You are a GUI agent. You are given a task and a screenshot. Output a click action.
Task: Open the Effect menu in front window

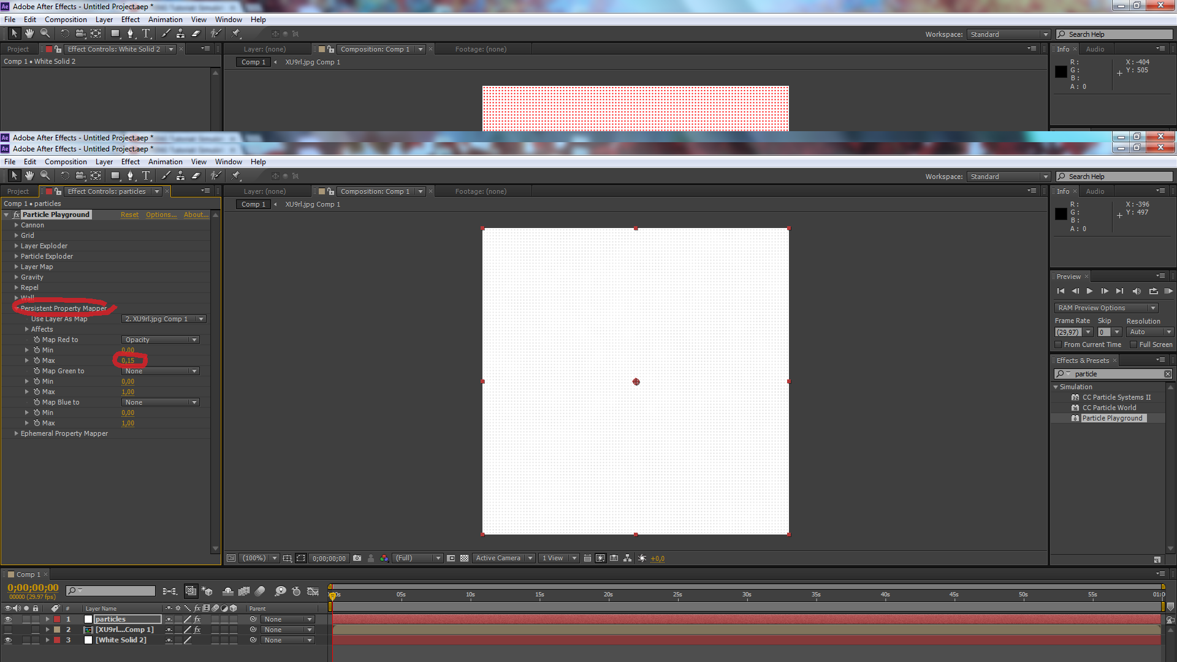click(131, 162)
